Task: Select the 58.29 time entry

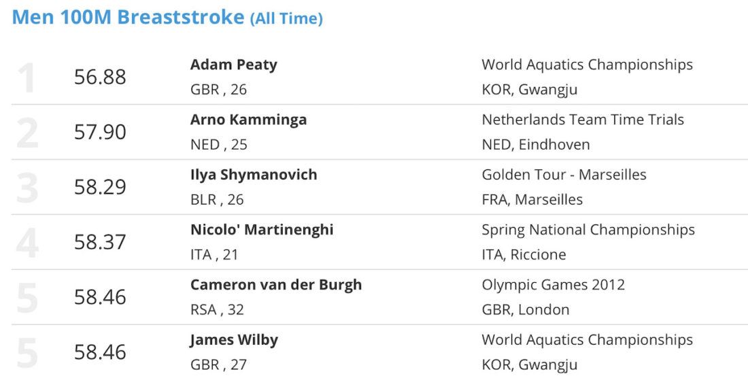Action: 100,187
